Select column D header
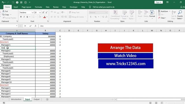 69,31
